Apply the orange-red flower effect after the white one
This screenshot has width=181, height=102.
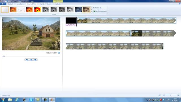point(29,10)
